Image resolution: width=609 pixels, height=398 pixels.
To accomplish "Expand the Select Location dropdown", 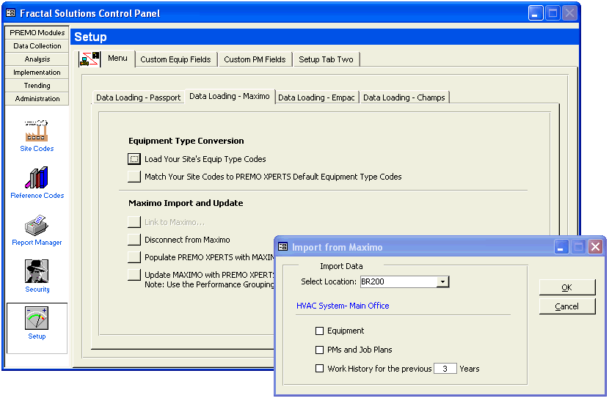I will coord(442,282).
